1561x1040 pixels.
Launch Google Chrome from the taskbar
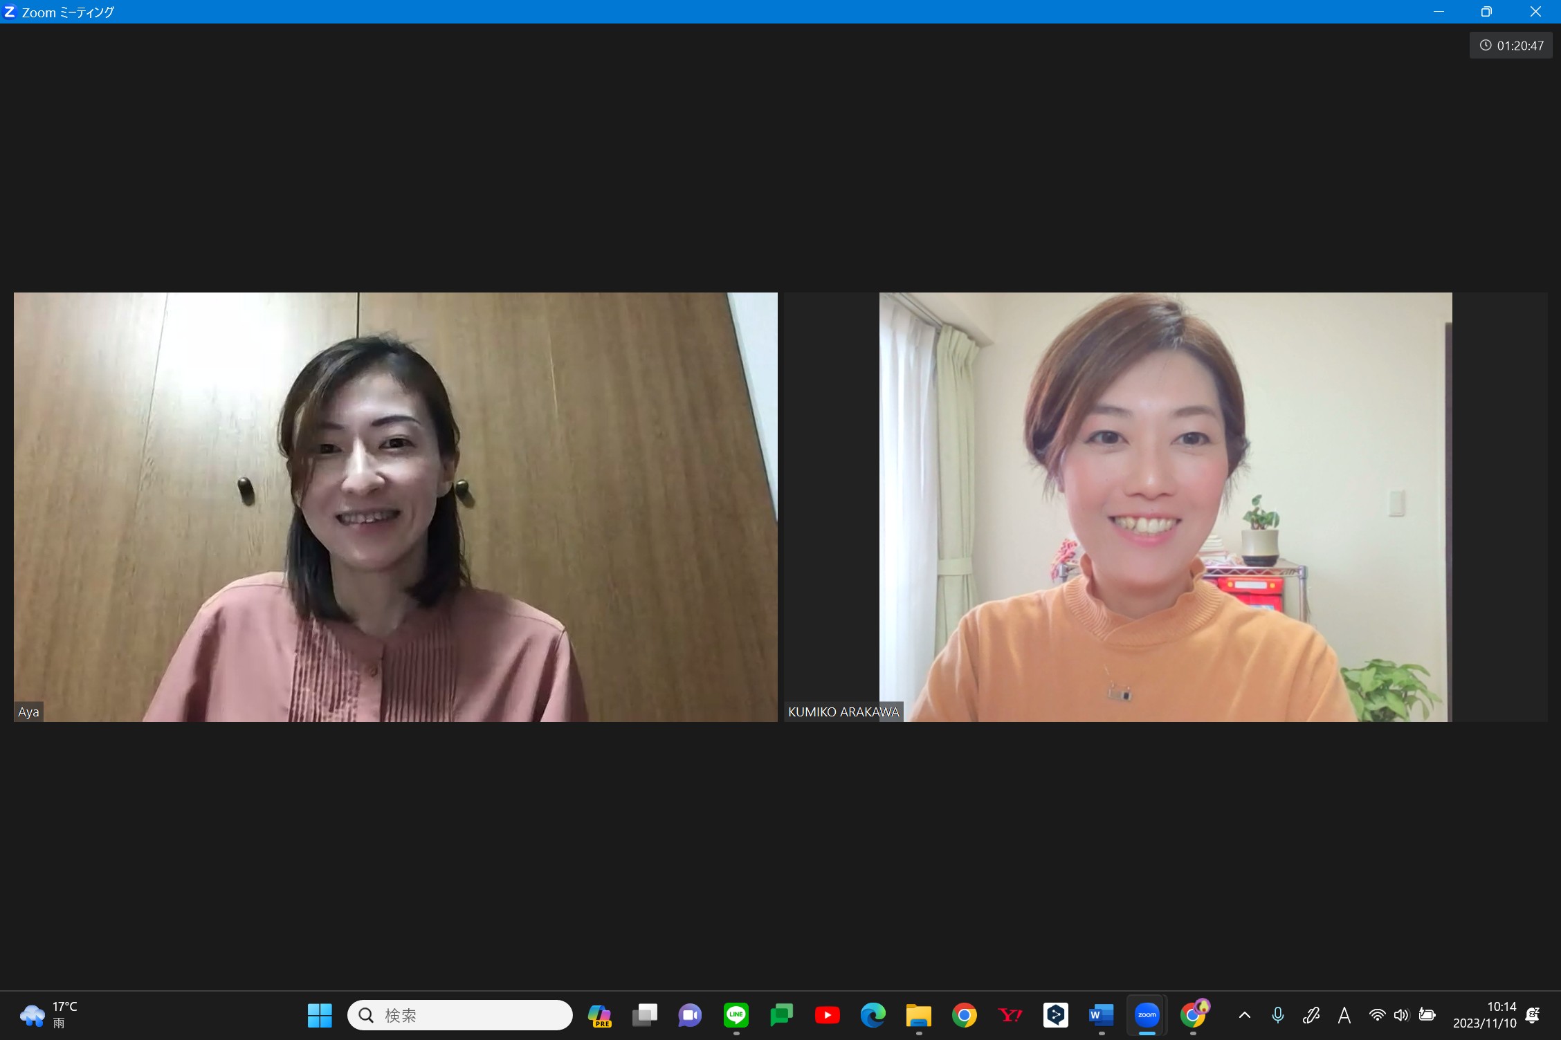point(965,1015)
